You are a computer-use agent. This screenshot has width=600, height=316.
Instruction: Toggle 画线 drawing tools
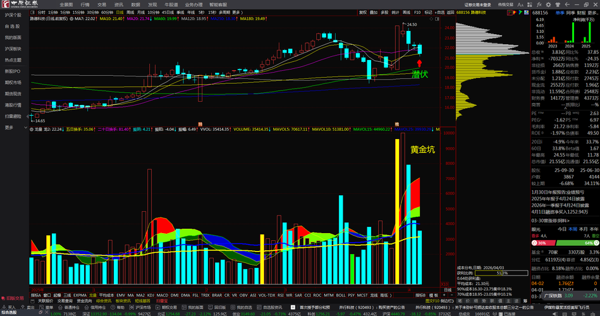click(x=407, y=13)
